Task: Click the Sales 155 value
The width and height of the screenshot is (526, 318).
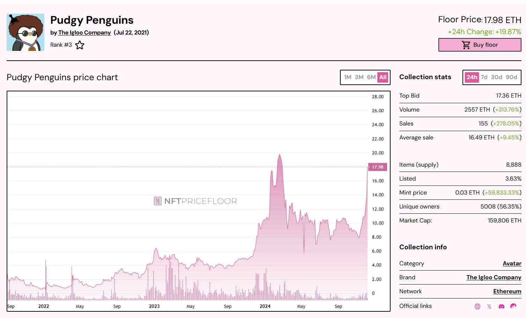Action: click(483, 124)
